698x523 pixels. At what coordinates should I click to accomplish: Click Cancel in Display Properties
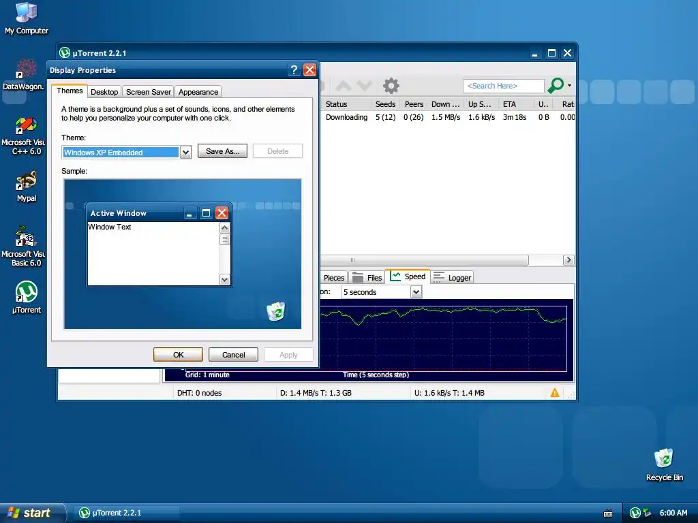click(233, 354)
